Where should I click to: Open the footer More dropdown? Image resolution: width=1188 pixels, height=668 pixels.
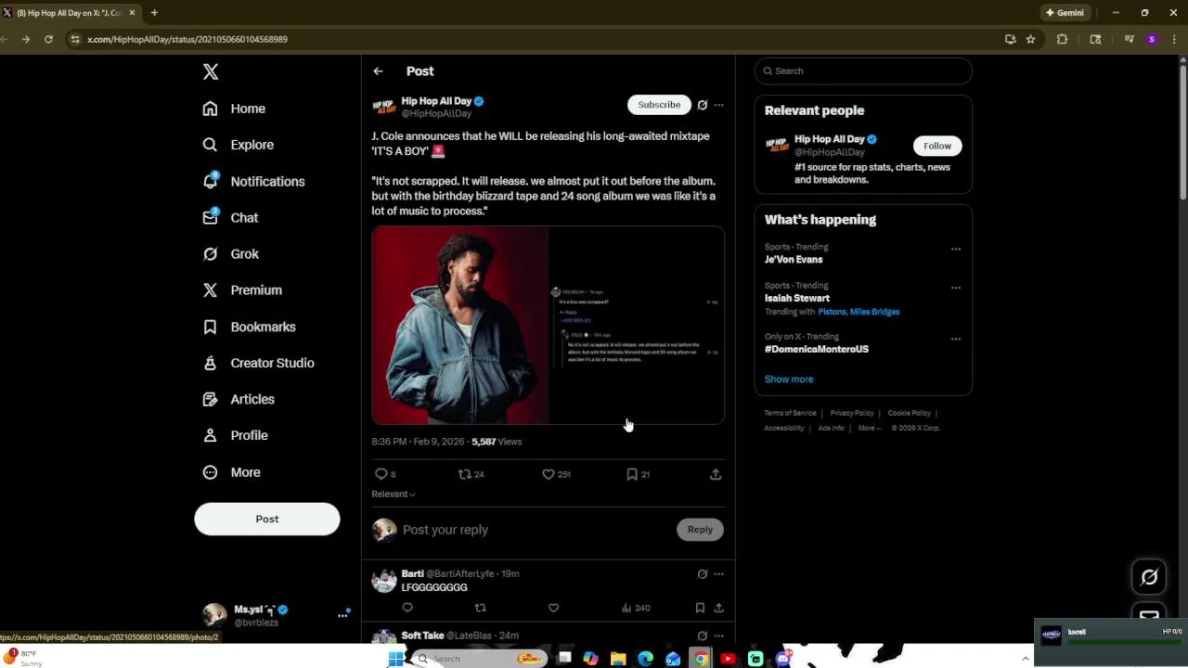870,428
